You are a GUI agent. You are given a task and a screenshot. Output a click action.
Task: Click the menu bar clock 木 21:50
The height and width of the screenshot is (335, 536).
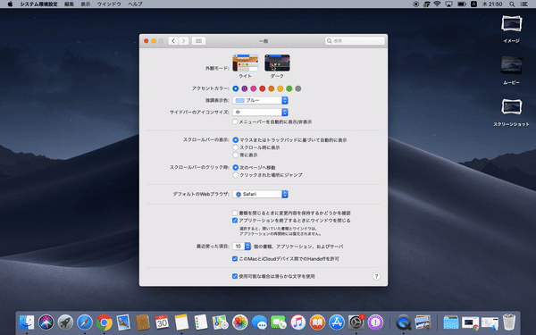(x=492, y=4)
